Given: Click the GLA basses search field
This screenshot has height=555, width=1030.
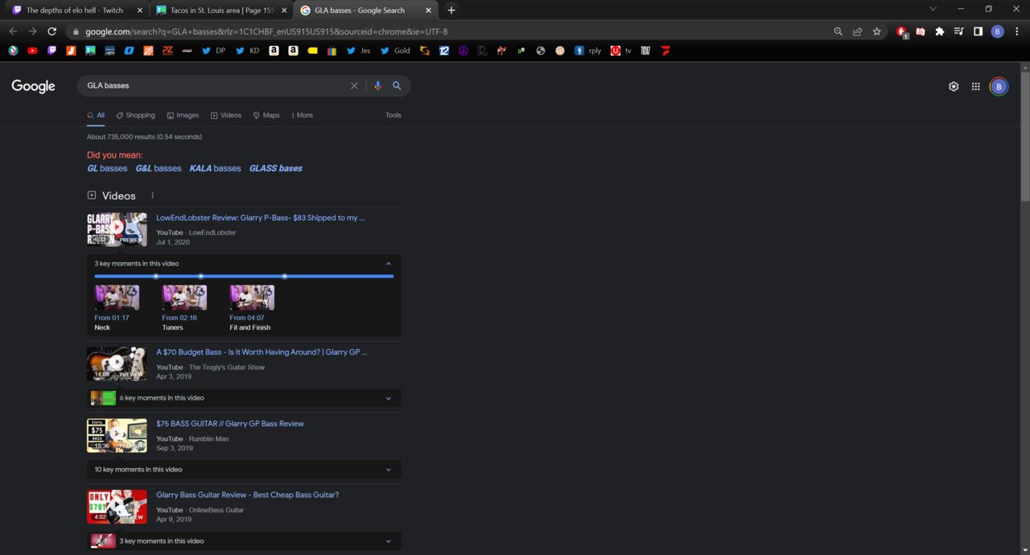Looking at the screenshot, I should click(x=213, y=86).
